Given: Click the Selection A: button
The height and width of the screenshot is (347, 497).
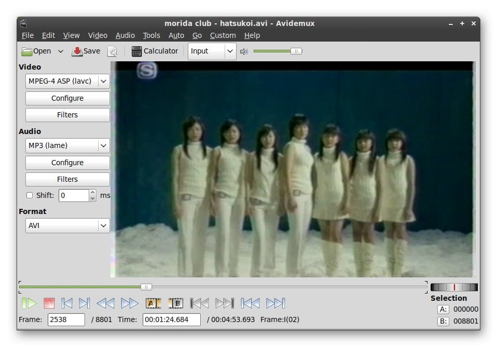Looking at the screenshot, I should 443,309.
